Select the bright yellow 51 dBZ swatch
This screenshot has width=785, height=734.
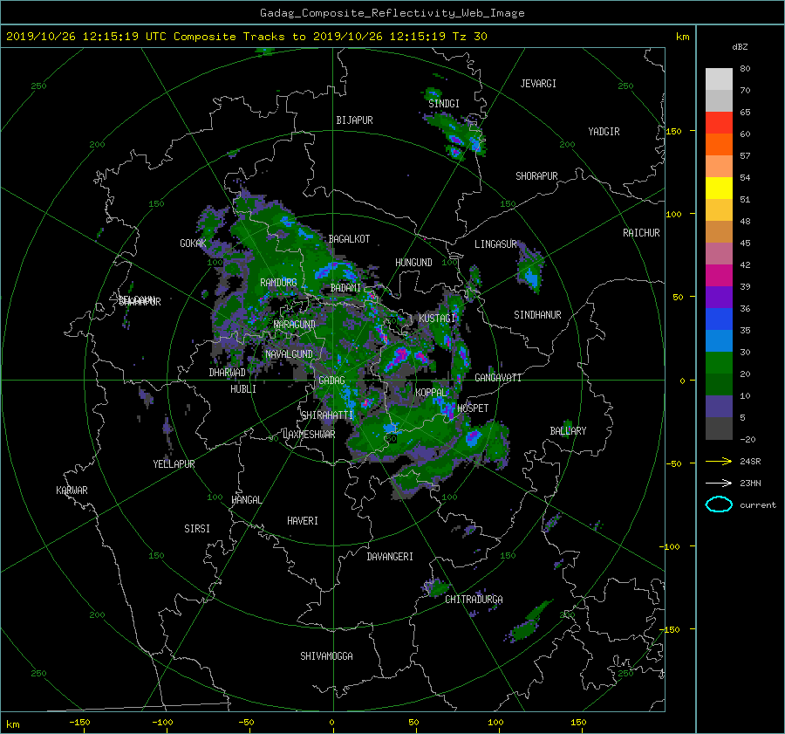coord(719,189)
